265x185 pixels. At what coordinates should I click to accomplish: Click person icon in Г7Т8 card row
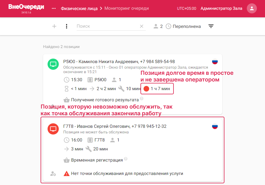point(112,140)
